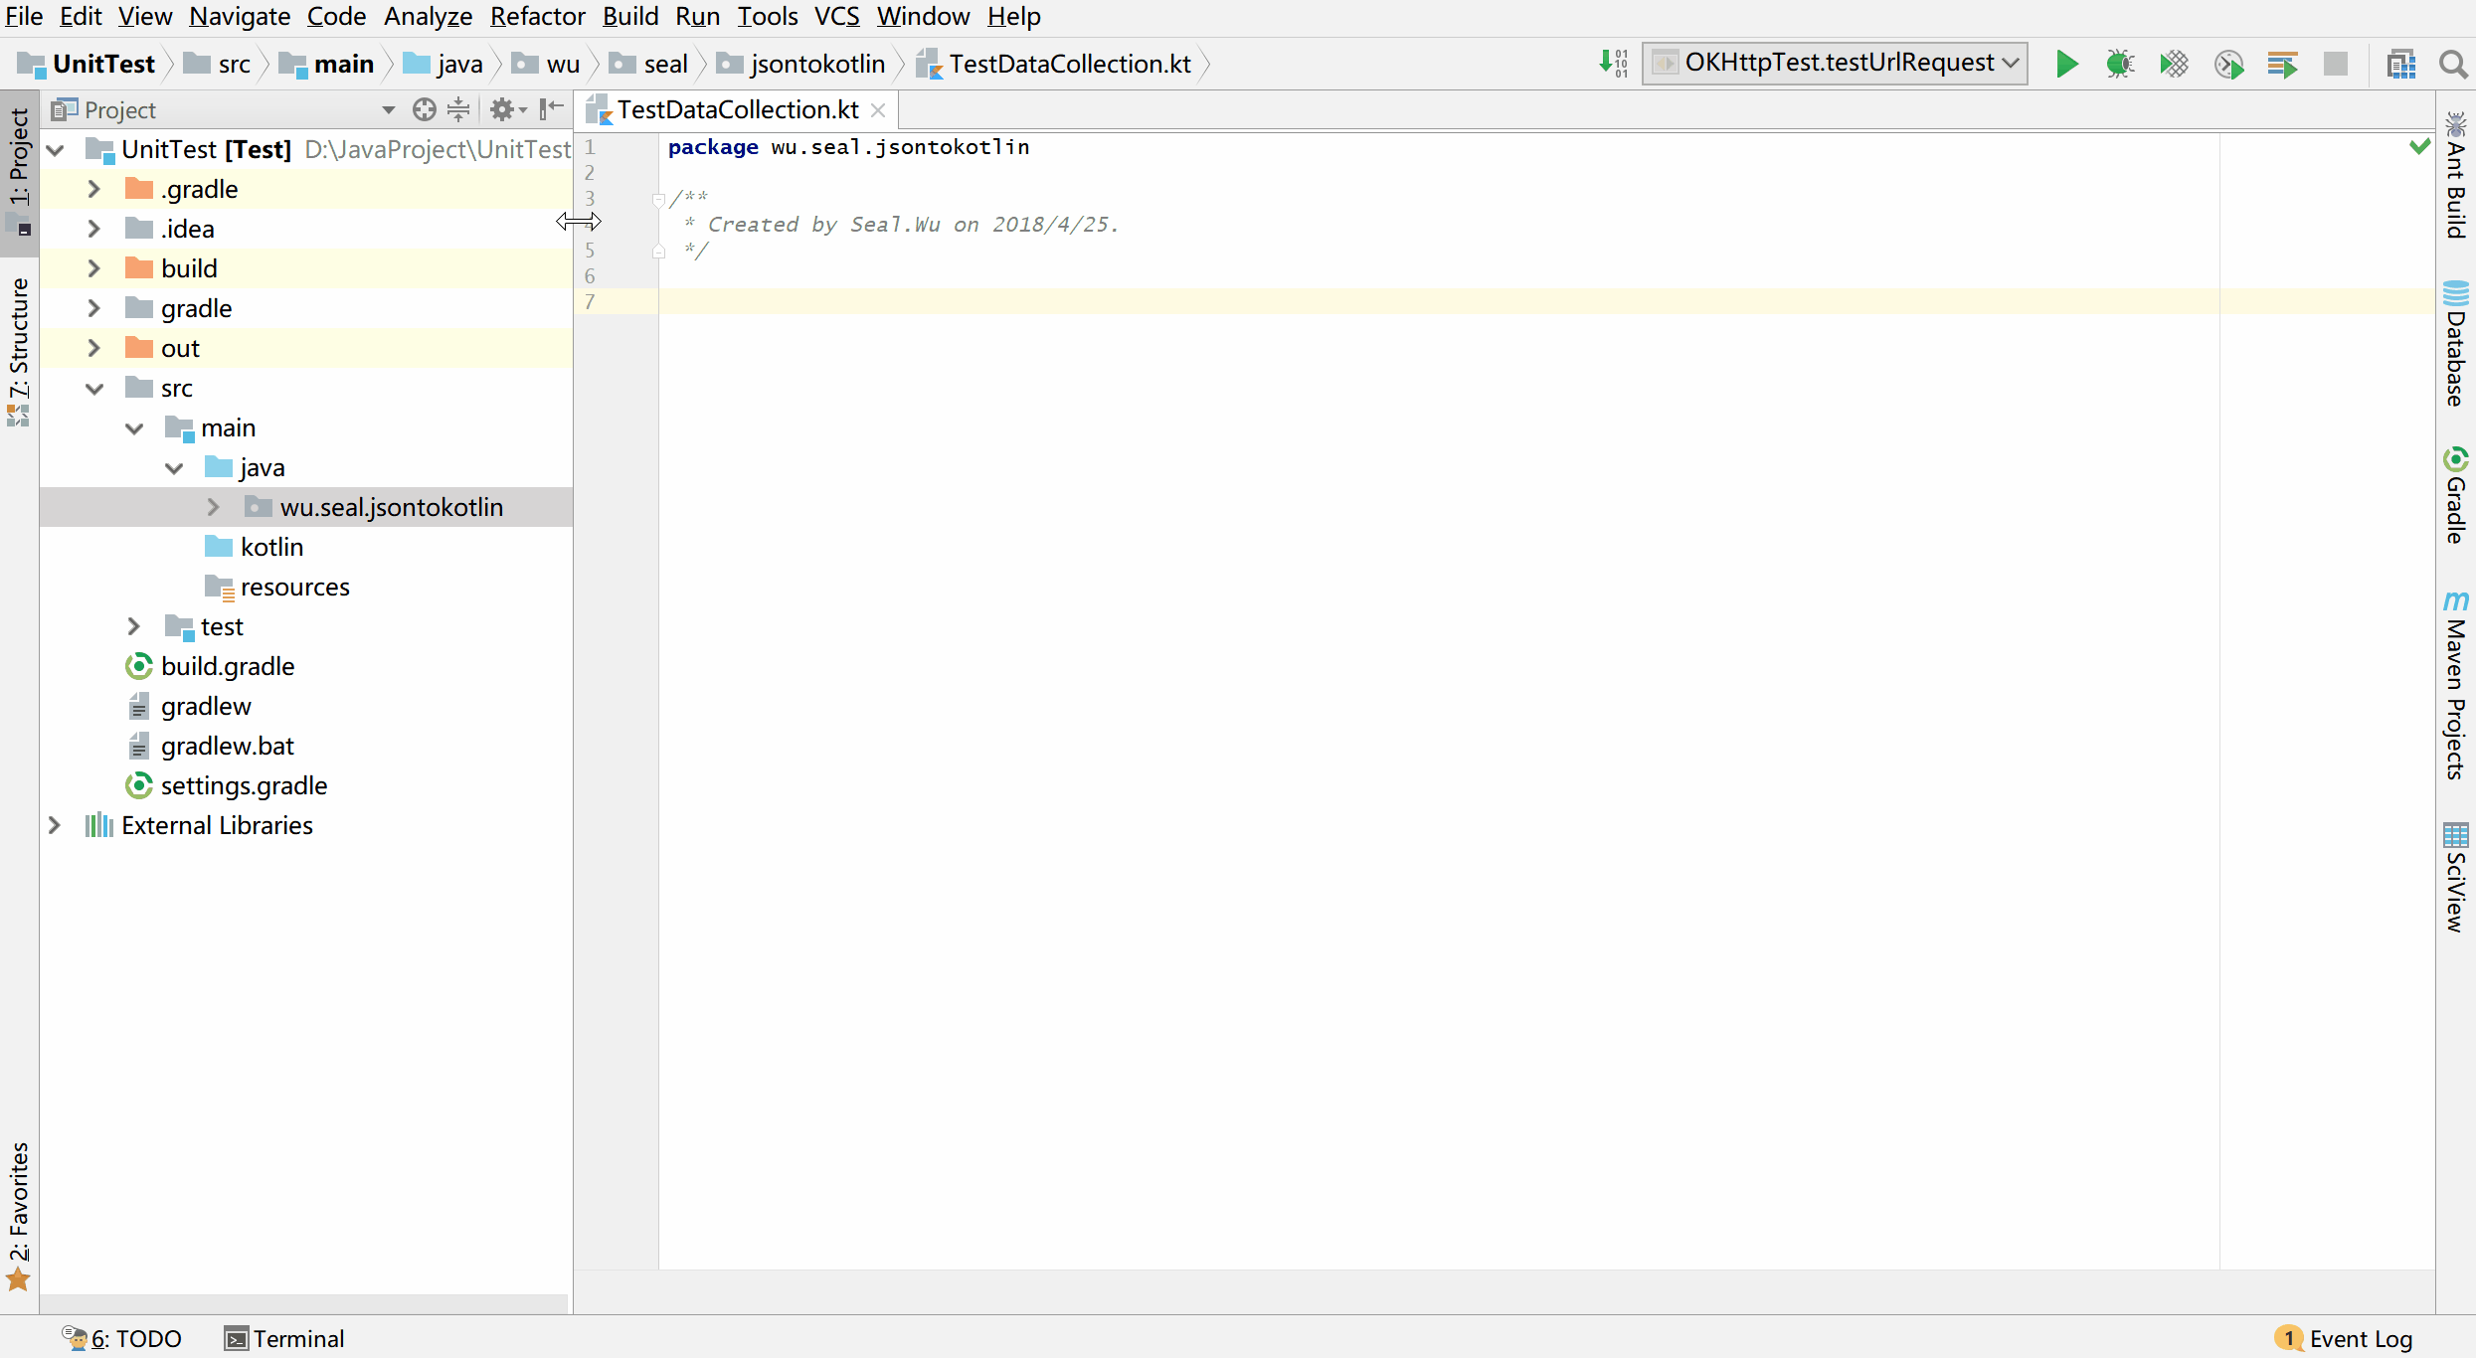Collapse the src folder node

94,388
